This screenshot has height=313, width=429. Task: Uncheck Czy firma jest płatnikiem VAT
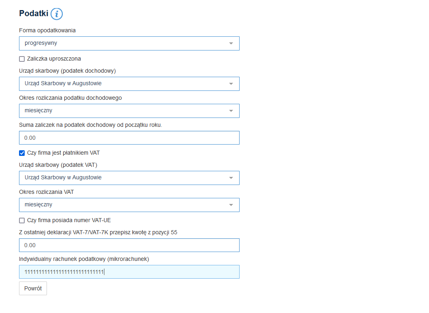tap(22, 153)
